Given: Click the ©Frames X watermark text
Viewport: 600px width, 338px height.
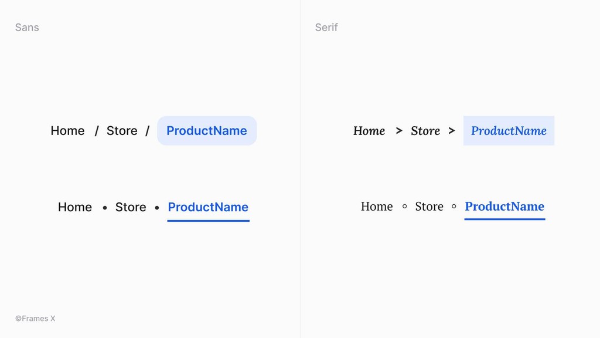Looking at the screenshot, I should (x=36, y=319).
